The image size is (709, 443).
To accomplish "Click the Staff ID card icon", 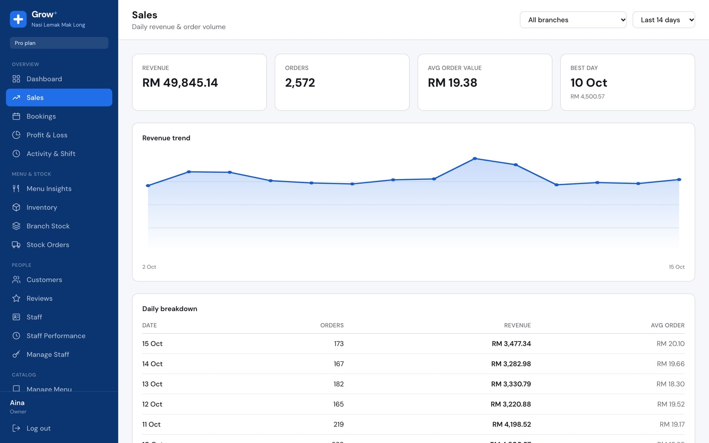I will (16, 317).
